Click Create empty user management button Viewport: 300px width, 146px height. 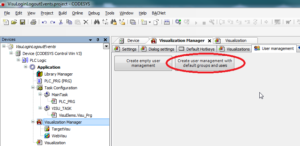(143, 63)
